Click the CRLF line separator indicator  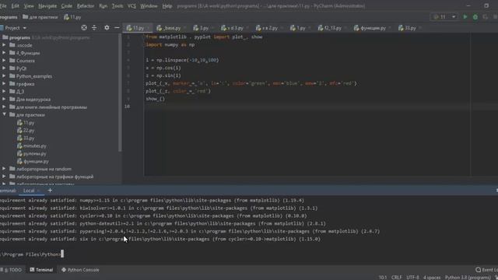pos(396,278)
